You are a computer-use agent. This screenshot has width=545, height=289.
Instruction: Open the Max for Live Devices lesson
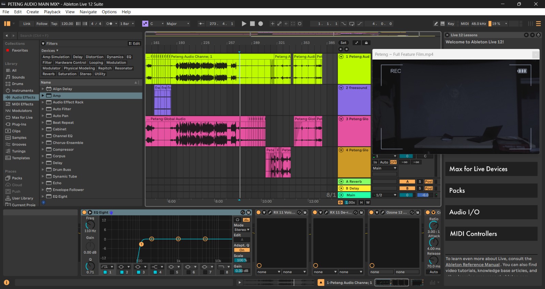click(491, 169)
